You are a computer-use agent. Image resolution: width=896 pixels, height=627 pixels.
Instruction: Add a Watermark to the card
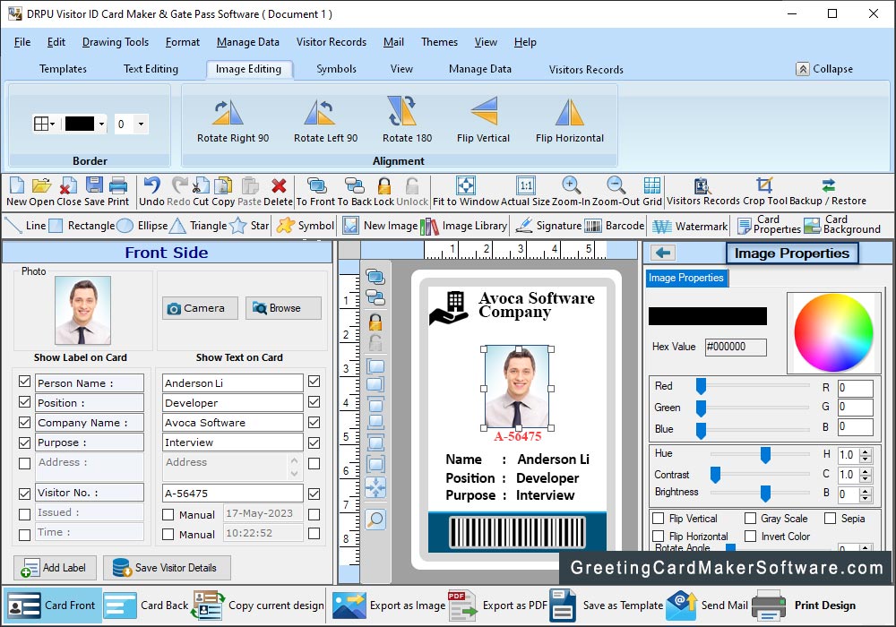coord(690,226)
